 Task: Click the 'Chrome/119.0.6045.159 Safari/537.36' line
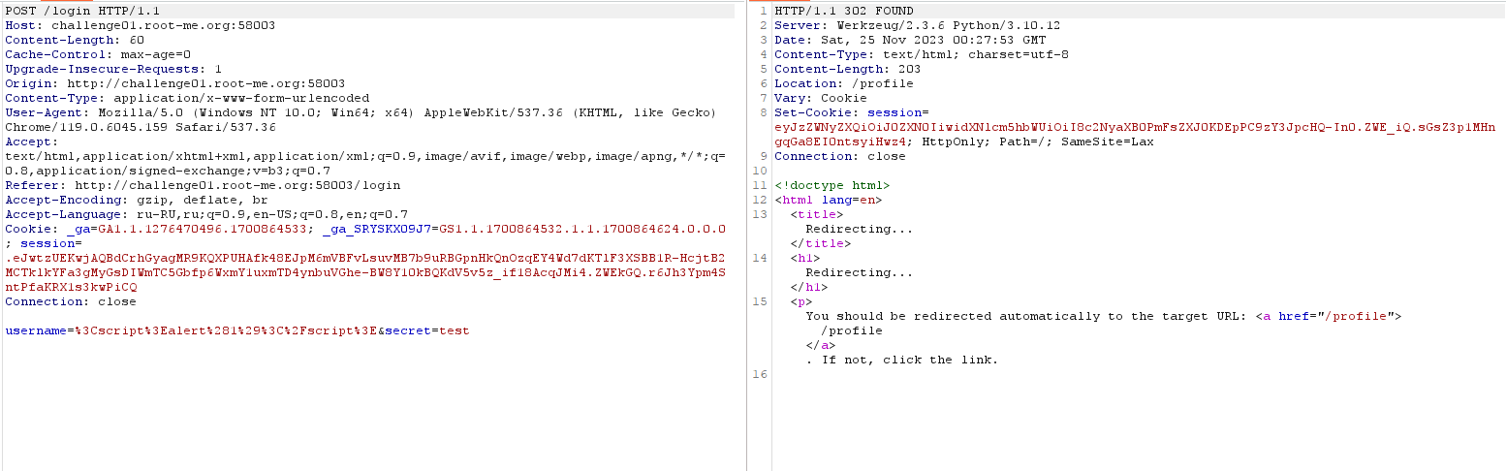[x=140, y=127]
